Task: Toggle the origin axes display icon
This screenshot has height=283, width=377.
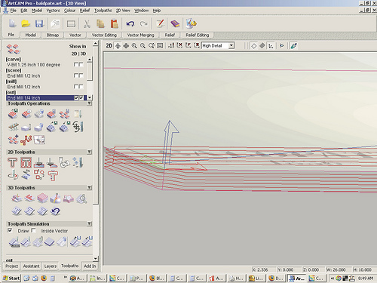Action: 271,46
